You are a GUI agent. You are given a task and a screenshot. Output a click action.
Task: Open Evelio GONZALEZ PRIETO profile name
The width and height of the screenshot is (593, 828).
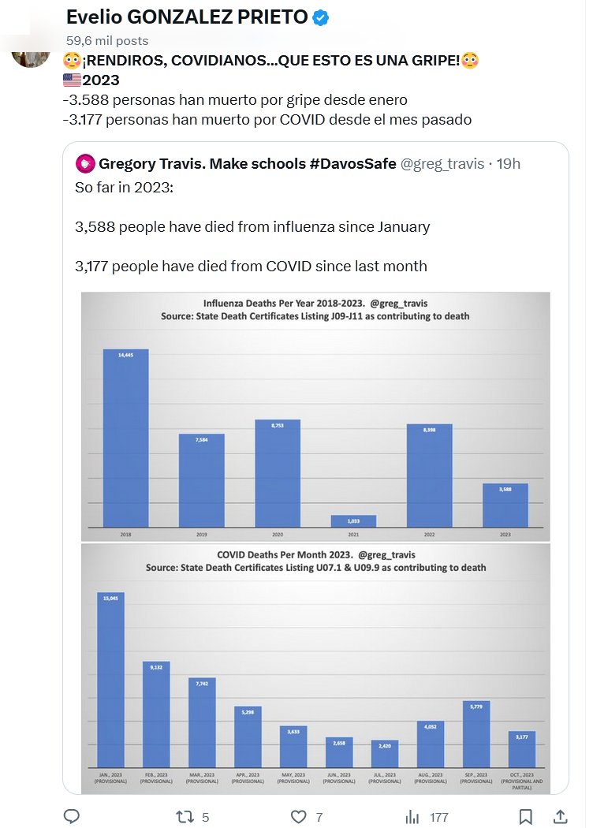click(x=188, y=17)
